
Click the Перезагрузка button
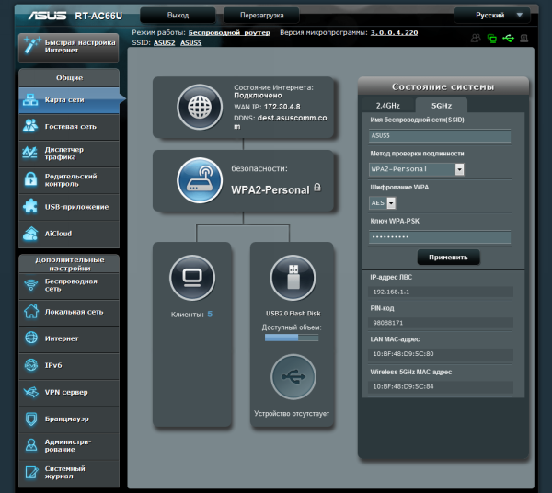pyautogui.click(x=261, y=16)
